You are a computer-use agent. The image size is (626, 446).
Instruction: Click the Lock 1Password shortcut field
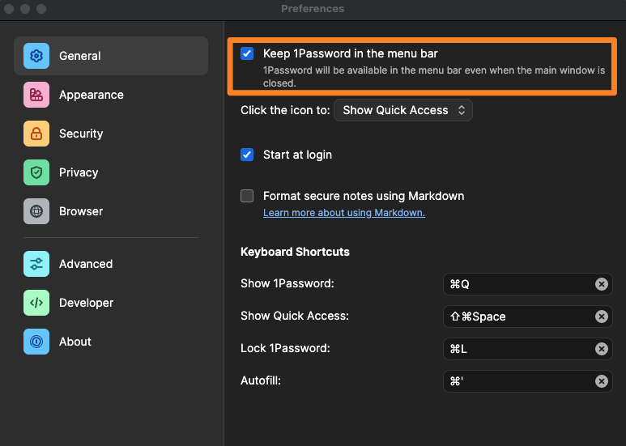click(518, 349)
